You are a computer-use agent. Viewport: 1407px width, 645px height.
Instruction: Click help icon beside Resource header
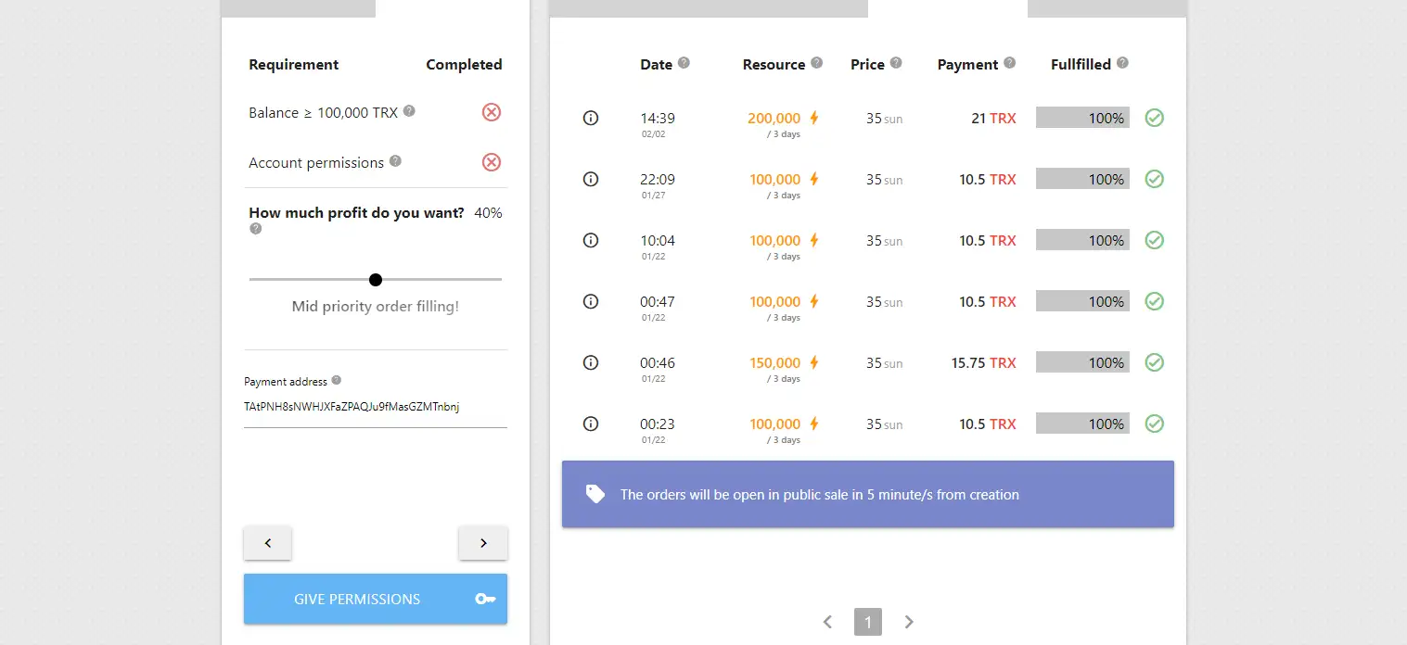pyautogui.click(x=816, y=63)
